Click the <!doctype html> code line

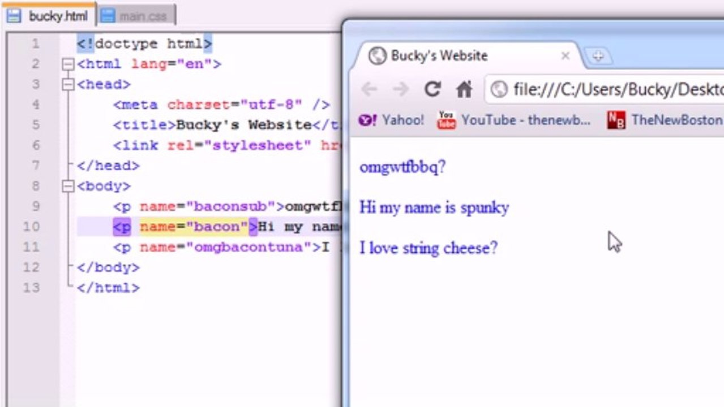pos(144,44)
